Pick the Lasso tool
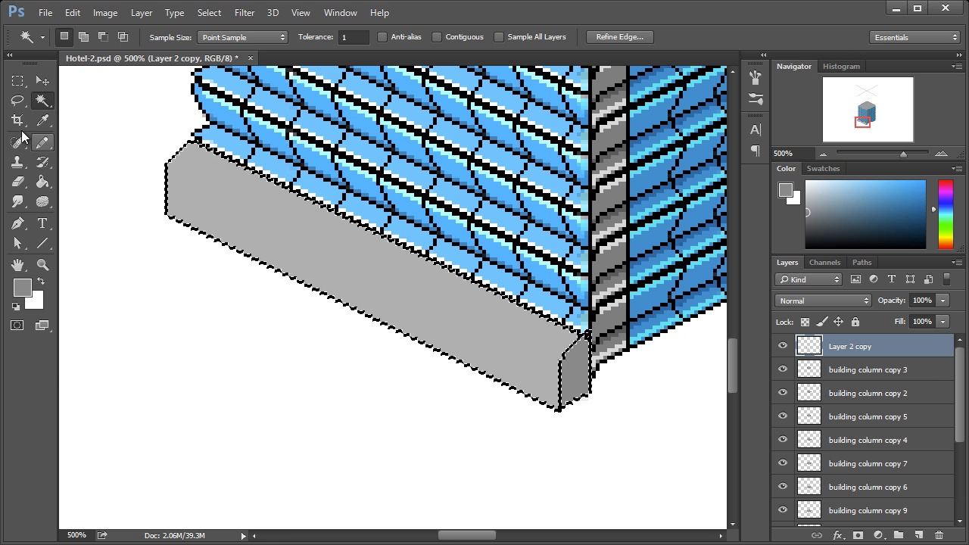The width and height of the screenshot is (969, 545). pyautogui.click(x=17, y=101)
